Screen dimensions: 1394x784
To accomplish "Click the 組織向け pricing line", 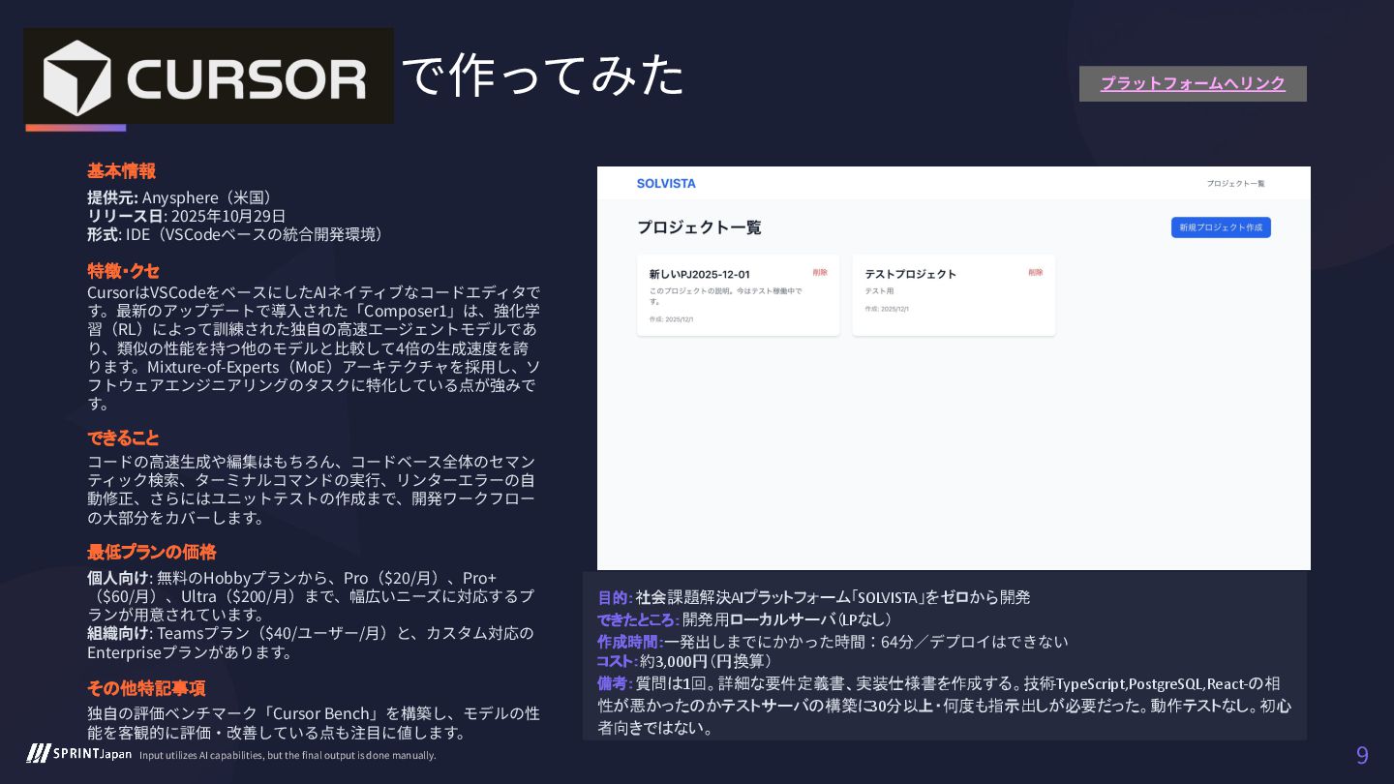I will (x=311, y=643).
